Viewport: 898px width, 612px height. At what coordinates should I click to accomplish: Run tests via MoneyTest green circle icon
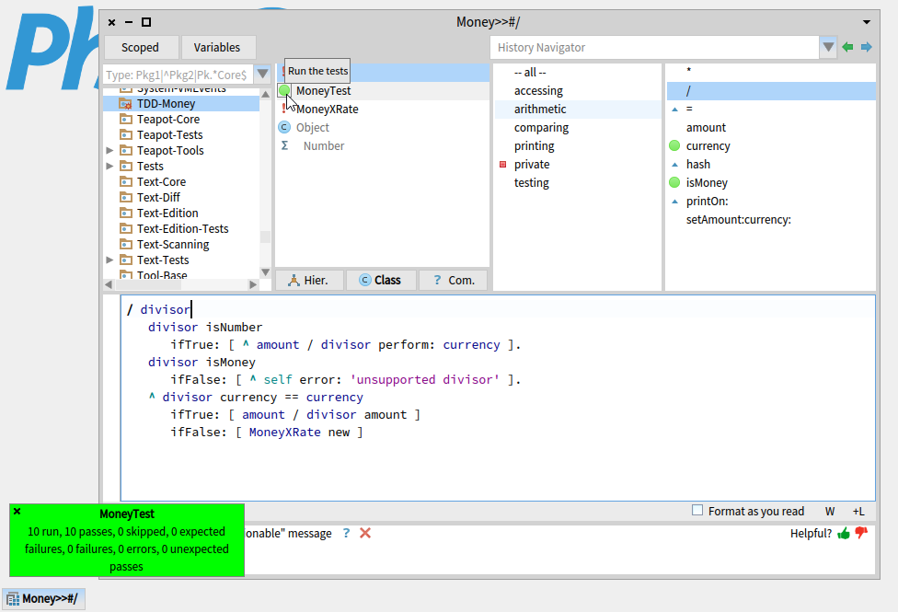(x=284, y=90)
